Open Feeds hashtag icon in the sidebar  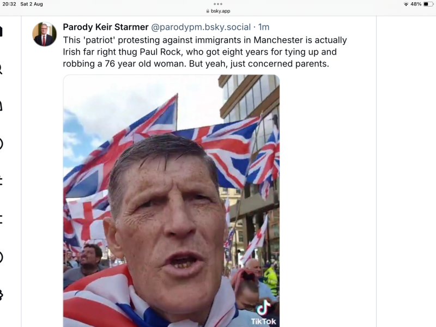click(x=1, y=181)
